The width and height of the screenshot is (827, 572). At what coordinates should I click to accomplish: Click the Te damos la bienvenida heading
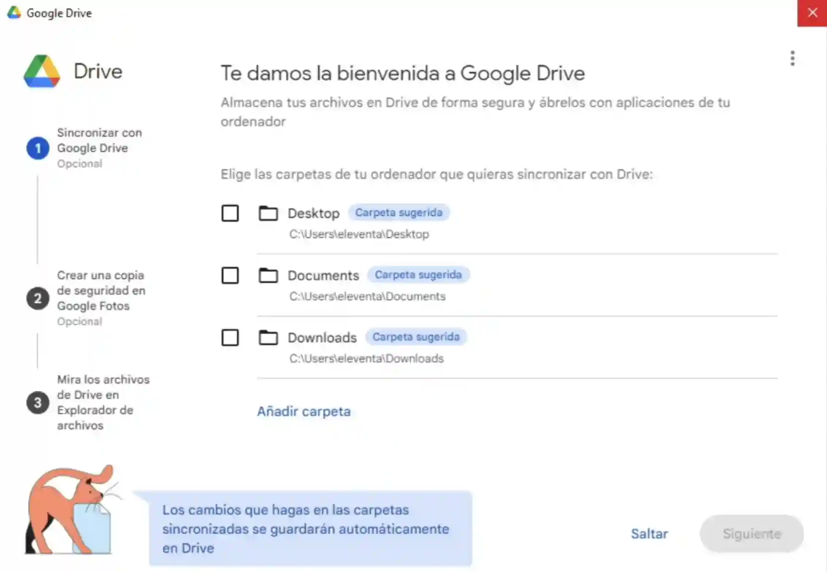pyautogui.click(x=403, y=73)
